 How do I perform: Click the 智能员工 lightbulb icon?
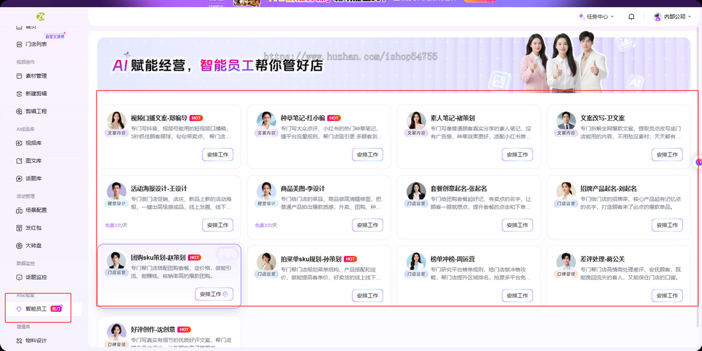(x=19, y=308)
